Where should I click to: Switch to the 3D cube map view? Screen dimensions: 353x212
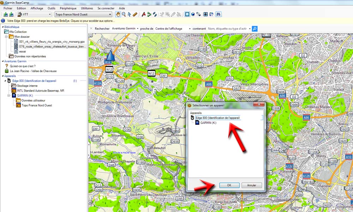coord(193,14)
